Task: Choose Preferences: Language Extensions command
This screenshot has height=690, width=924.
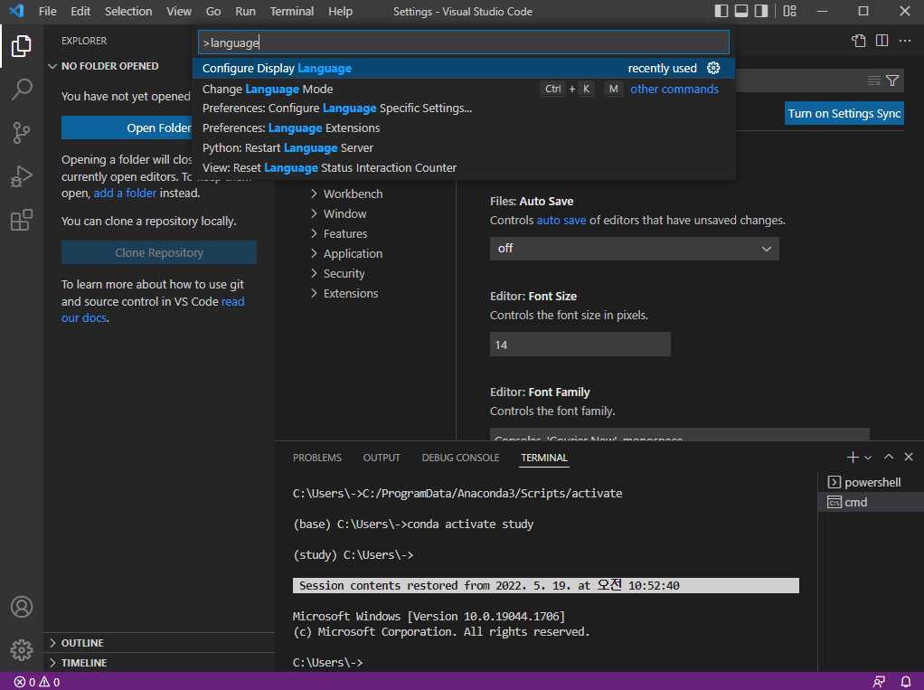Action: [464, 128]
